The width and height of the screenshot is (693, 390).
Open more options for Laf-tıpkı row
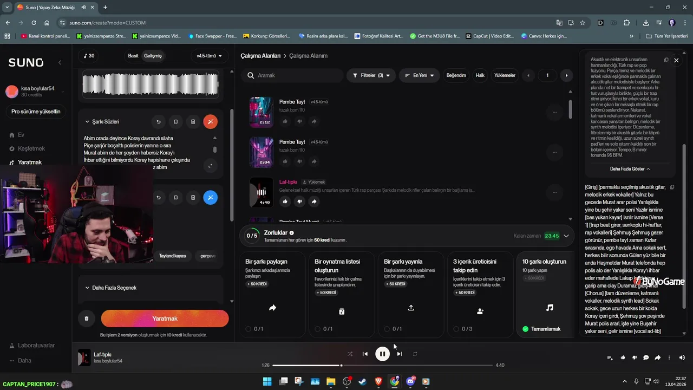(x=554, y=192)
